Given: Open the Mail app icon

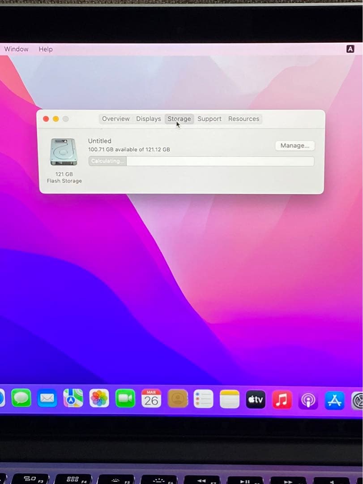Looking at the screenshot, I should [x=47, y=398].
